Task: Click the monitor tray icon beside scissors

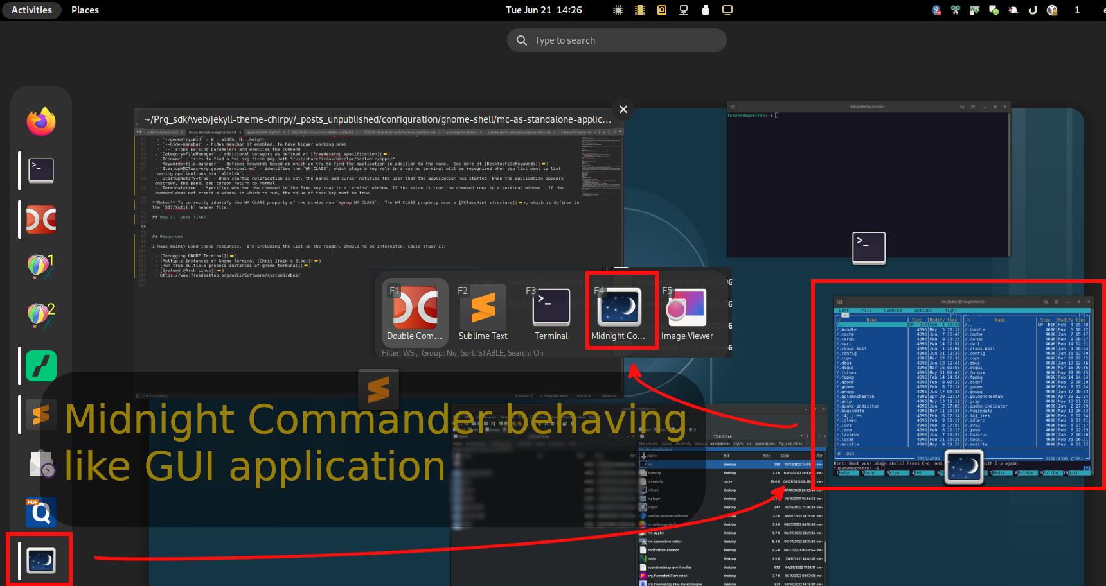Action: tap(975, 10)
